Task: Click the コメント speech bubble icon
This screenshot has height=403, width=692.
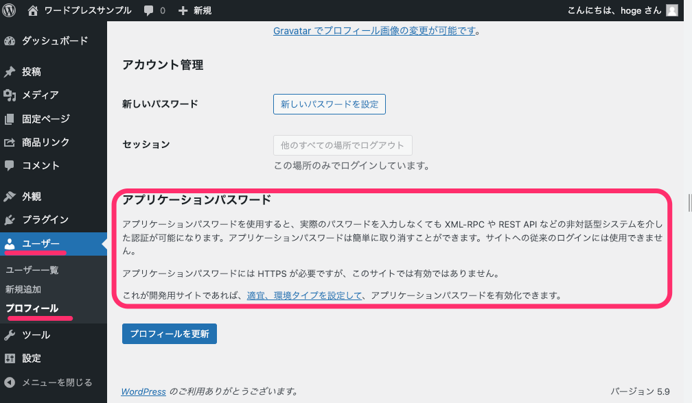Action: pos(10,166)
